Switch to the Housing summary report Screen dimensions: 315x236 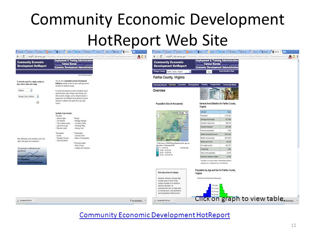(204, 85)
